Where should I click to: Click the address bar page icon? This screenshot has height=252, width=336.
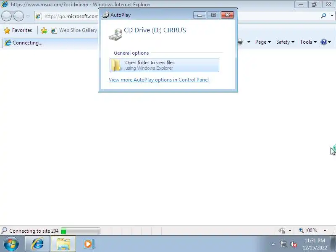[x=39, y=16]
